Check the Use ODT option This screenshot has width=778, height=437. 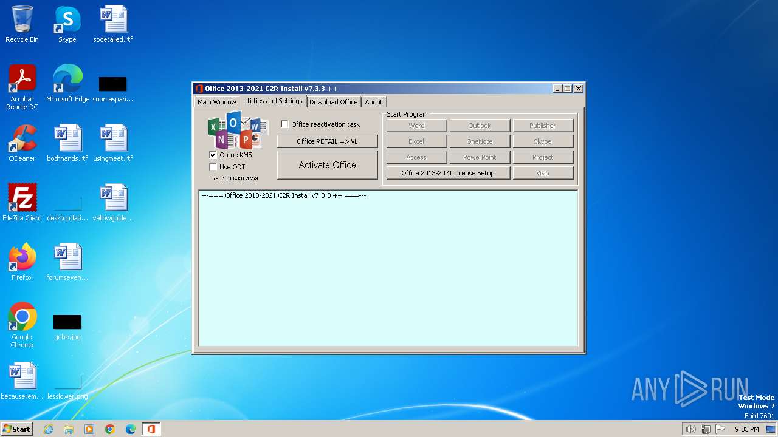pos(213,167)
